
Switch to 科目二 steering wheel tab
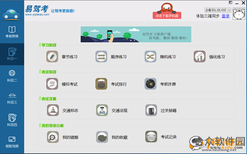12,76
